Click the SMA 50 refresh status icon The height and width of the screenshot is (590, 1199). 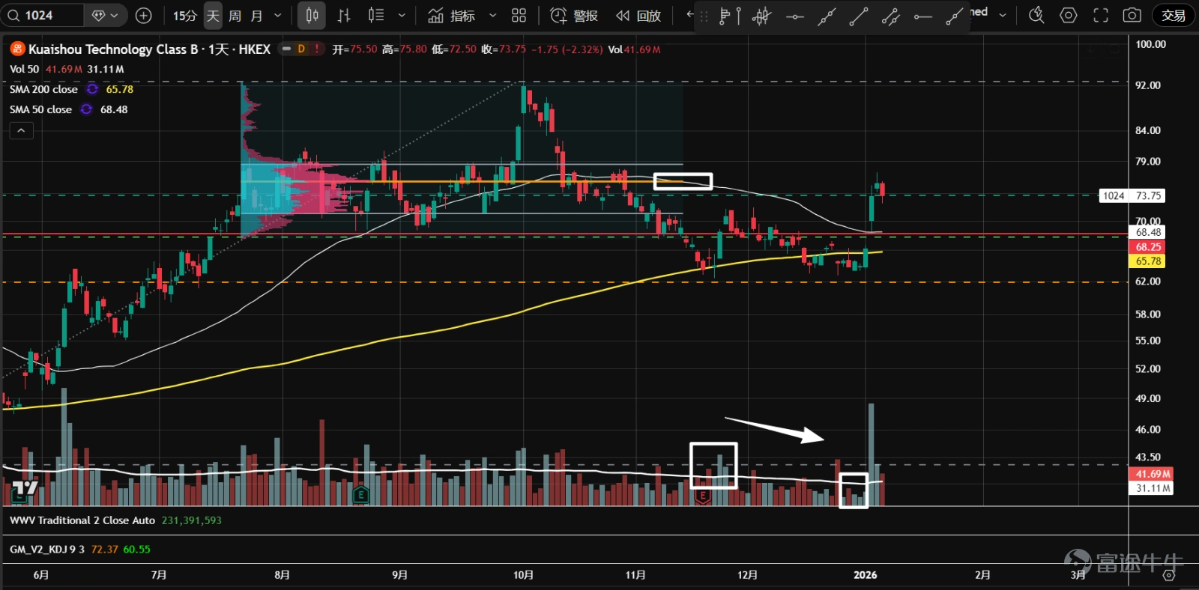[x=86, y=109]
